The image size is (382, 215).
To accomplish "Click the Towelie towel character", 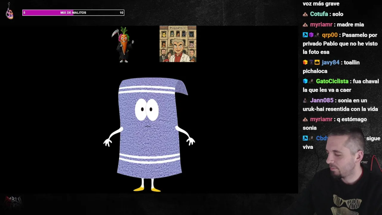I will tap(149, 134).
